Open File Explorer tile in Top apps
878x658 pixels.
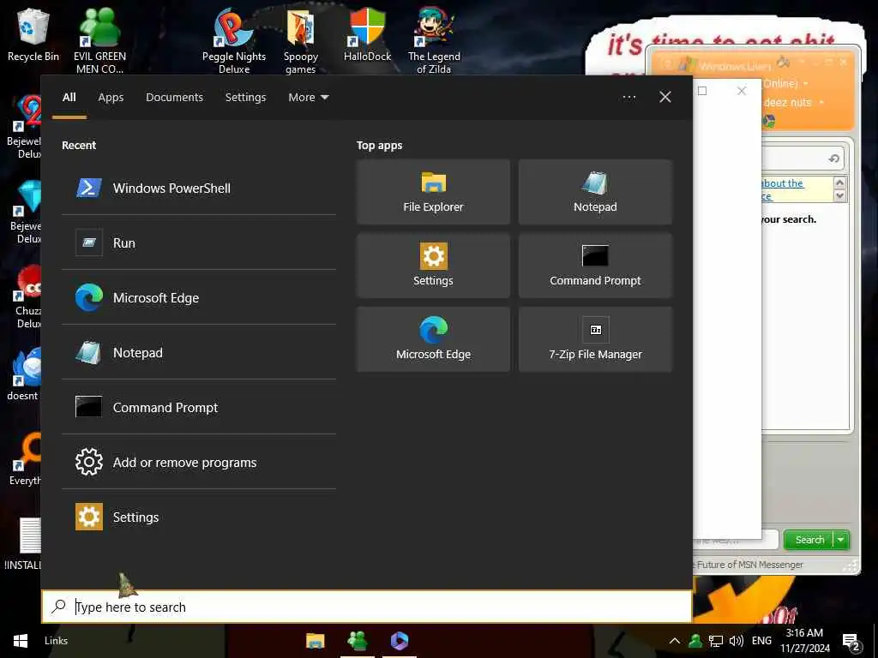click(433, 192)
